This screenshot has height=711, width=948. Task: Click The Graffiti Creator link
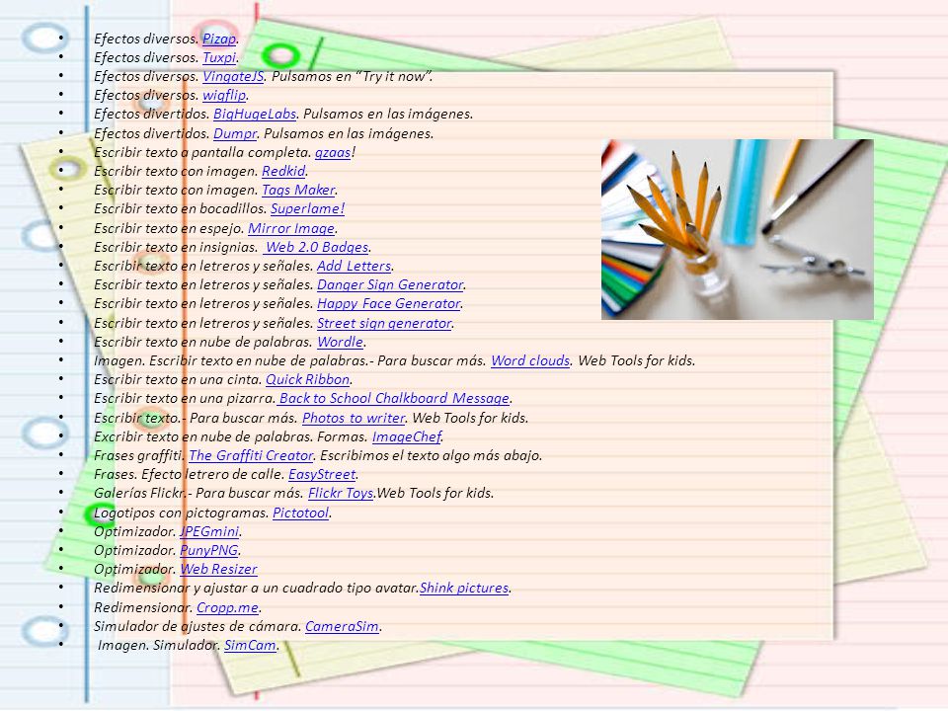click(x=251, y=455)
